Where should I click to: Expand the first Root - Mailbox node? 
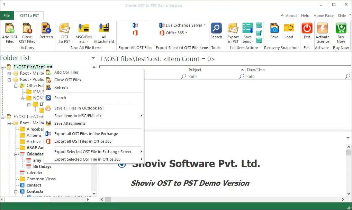click(9, 74)
